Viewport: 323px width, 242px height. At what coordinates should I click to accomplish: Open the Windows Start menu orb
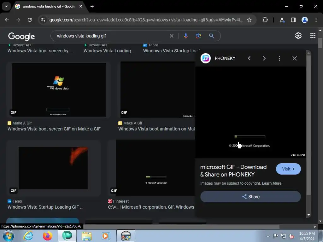click(x=8, y=236)
